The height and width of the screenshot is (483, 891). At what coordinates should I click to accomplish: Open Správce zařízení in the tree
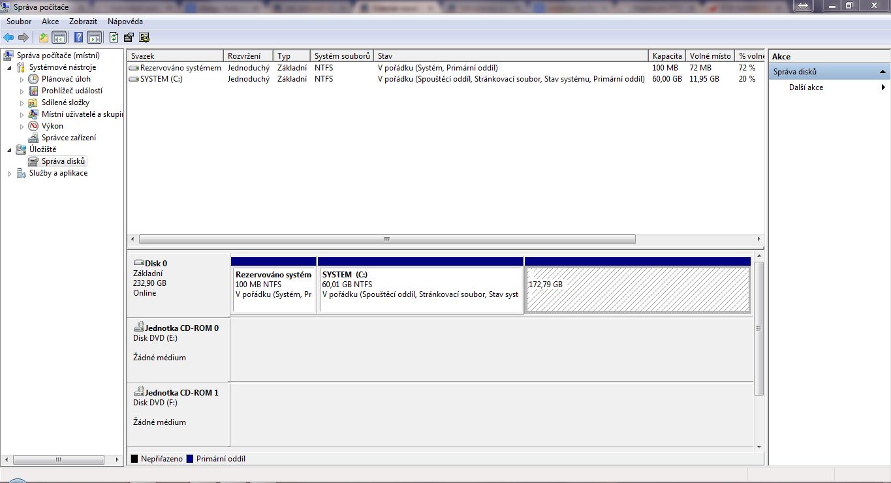(68, 138)
